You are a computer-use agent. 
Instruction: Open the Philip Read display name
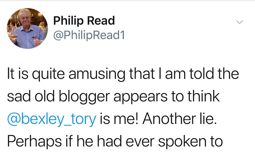pyautogui.click(x=84, y=21)
